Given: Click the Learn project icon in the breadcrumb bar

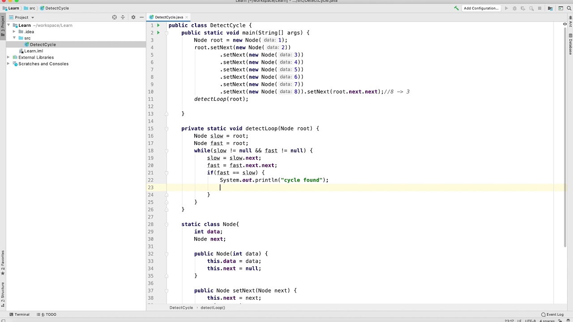Looking at the screenshot, I should click(4, 8).
